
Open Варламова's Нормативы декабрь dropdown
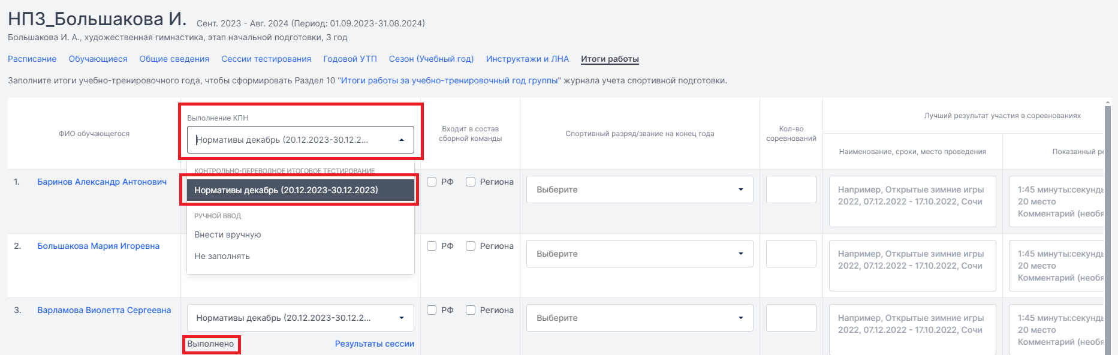pos(300,318)
